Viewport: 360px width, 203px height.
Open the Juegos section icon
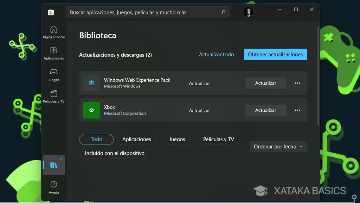[x=53, y=74]
